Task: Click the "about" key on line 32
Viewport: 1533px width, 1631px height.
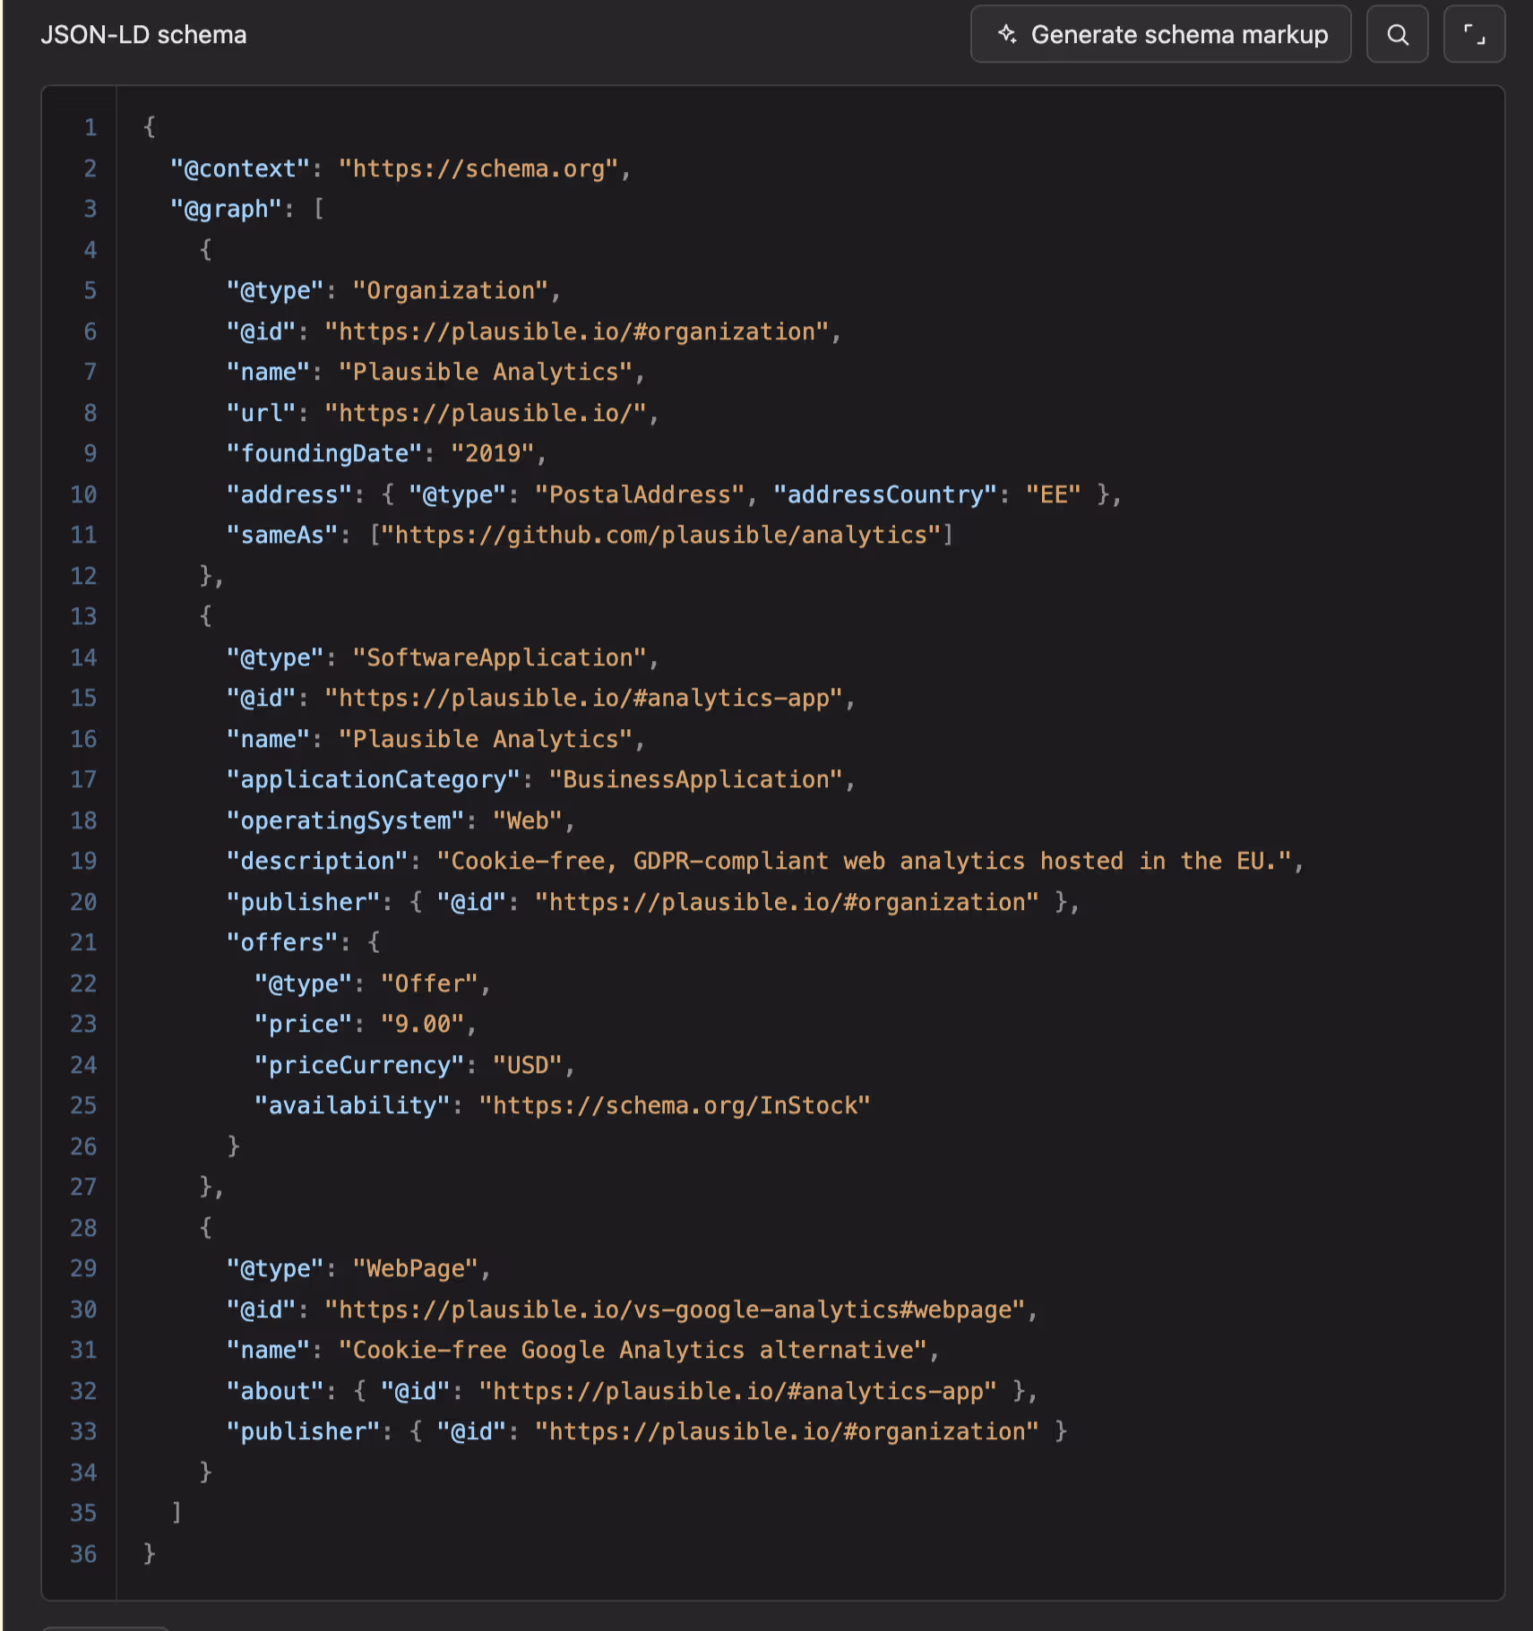Action: click(x=275, y=1391)
